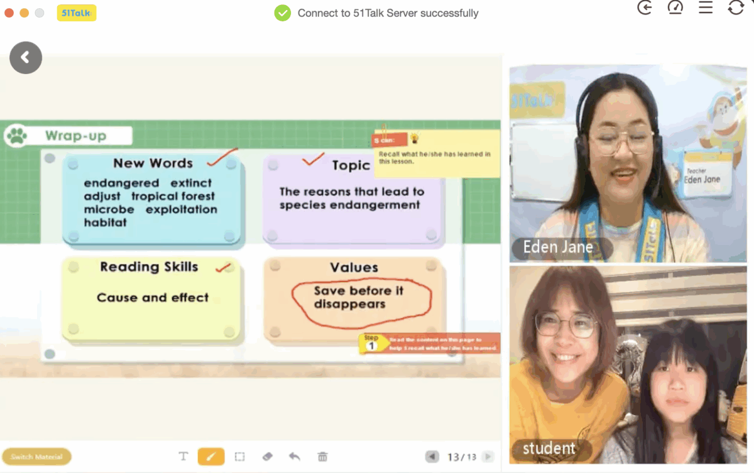Click the 51Talk logo badge
Image resolution: width=754 pixels, height=473 pixels.
76,13
